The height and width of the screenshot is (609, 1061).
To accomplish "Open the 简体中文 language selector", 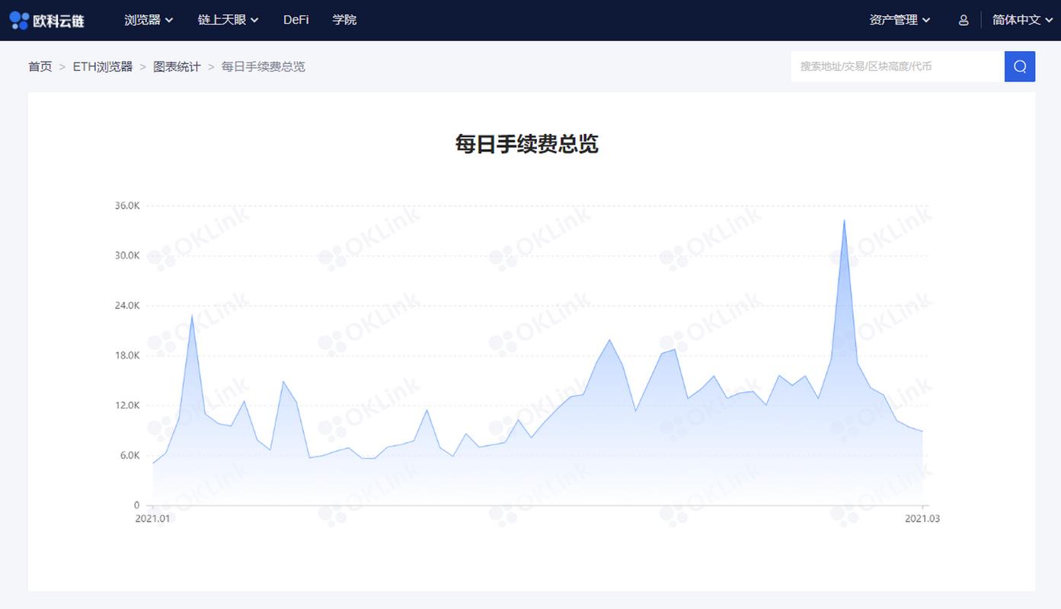I will [1022, 20].
